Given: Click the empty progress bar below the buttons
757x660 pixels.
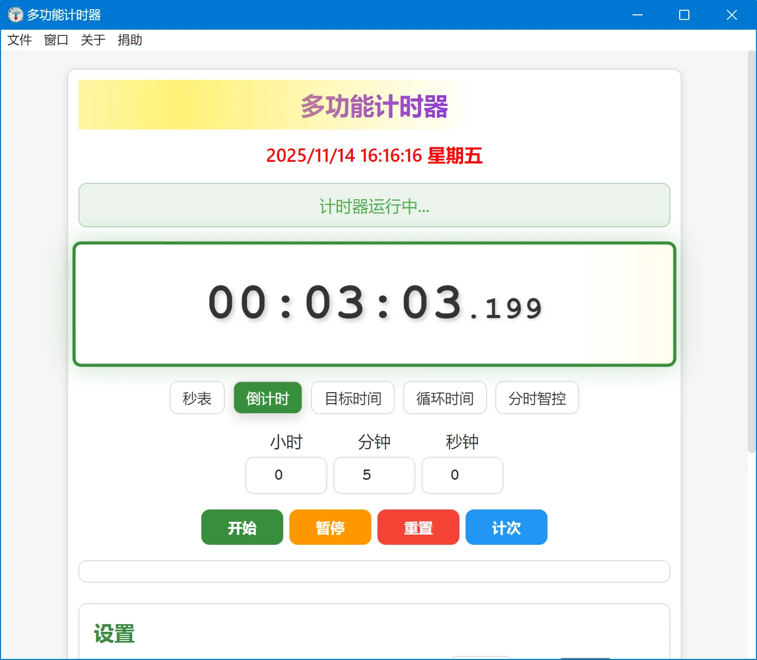Looking at the screenshot, I should coord(374,571).
